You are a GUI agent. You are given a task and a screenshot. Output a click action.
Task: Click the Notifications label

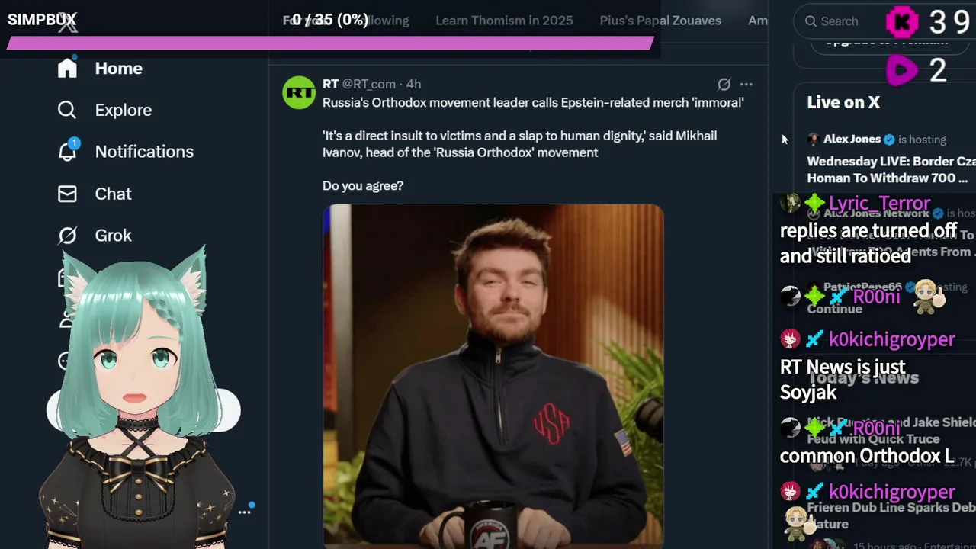(144, 152)
